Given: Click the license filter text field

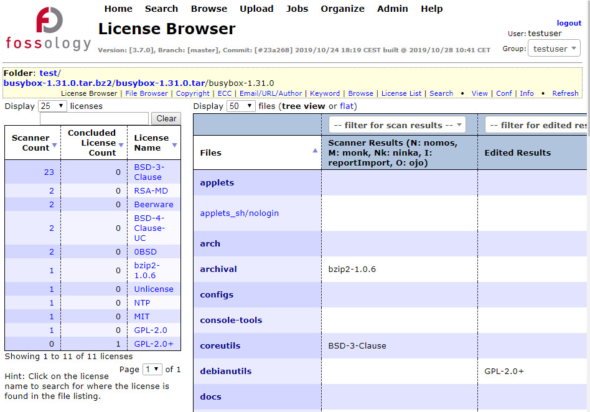Looking at the screenshot, I should pos(94,118).
